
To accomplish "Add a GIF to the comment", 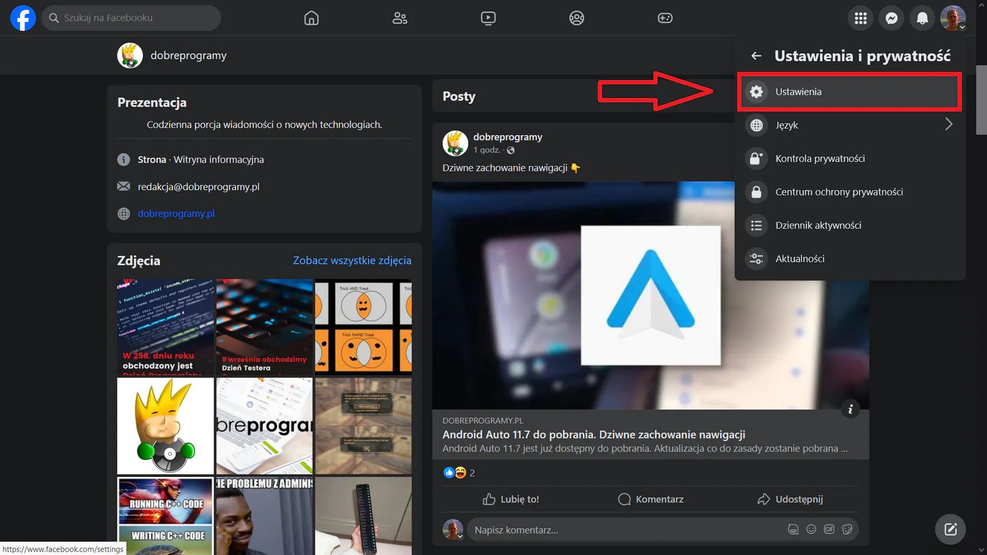I will tap(829, 530).
